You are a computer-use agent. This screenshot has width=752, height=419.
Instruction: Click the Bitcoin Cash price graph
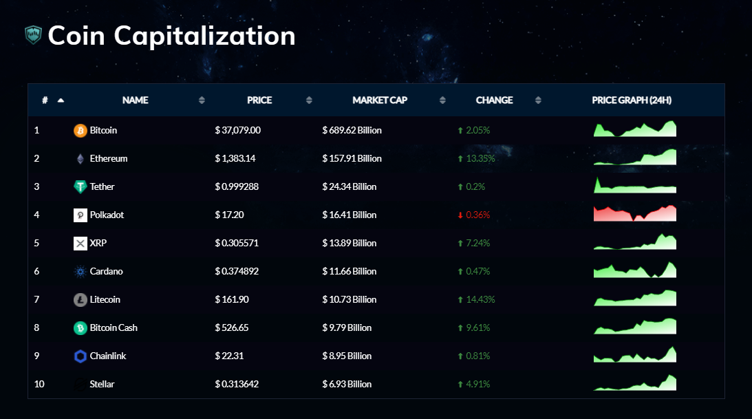click(635, 327)
